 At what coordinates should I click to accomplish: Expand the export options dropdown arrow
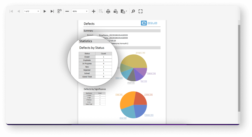[126, 12]
